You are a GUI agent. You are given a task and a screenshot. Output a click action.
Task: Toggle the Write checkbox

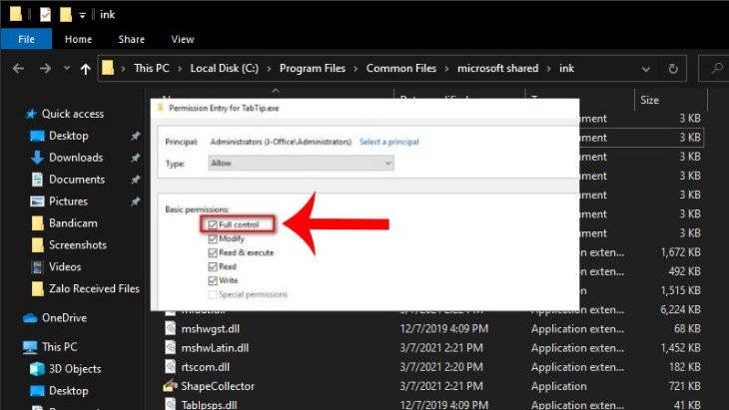pyautogui.click(x=213, y=280)
